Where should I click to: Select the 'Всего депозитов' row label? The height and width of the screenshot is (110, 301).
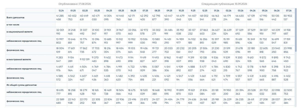[16, 17]
